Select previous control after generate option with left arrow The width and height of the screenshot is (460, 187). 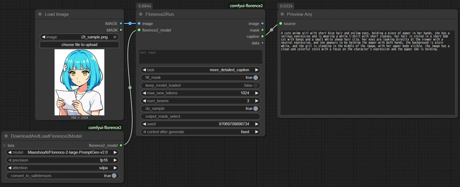[x=144, y=132]
